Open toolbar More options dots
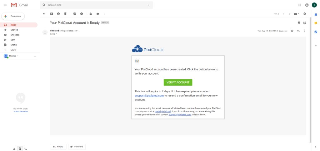This screenshot has height=151, width=320. pyautogui.click(x=104, y=14)
